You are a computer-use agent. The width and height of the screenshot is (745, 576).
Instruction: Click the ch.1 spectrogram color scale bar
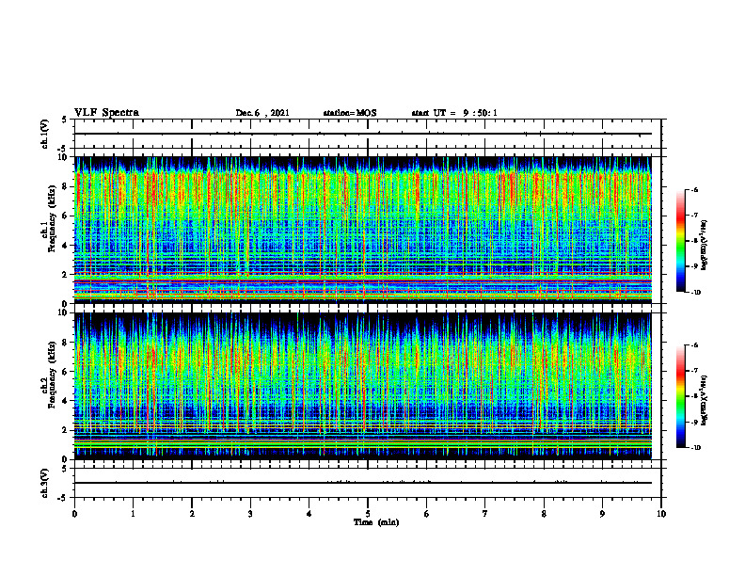[680, 241]
